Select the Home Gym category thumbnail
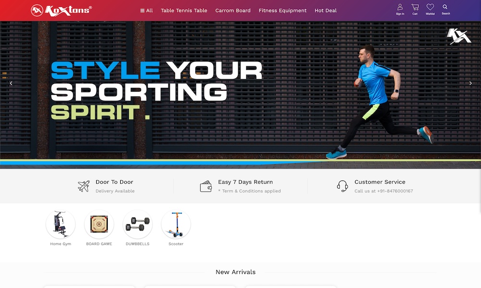This screenshot has height=288, width=481. tap(61, 224)
